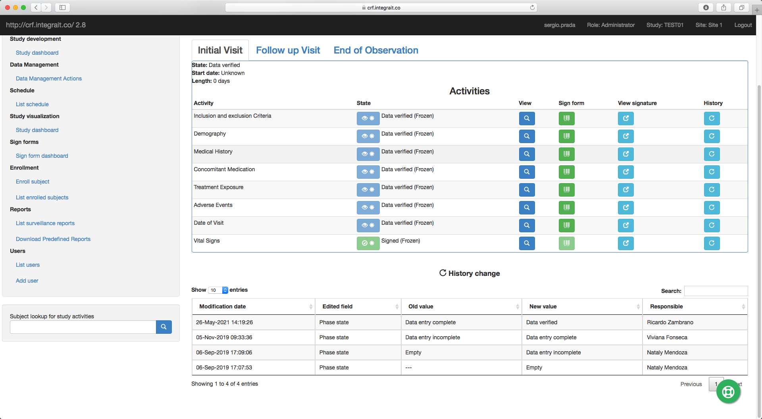Click the History change refresh control
762x419 pixels.
[443, 273]
